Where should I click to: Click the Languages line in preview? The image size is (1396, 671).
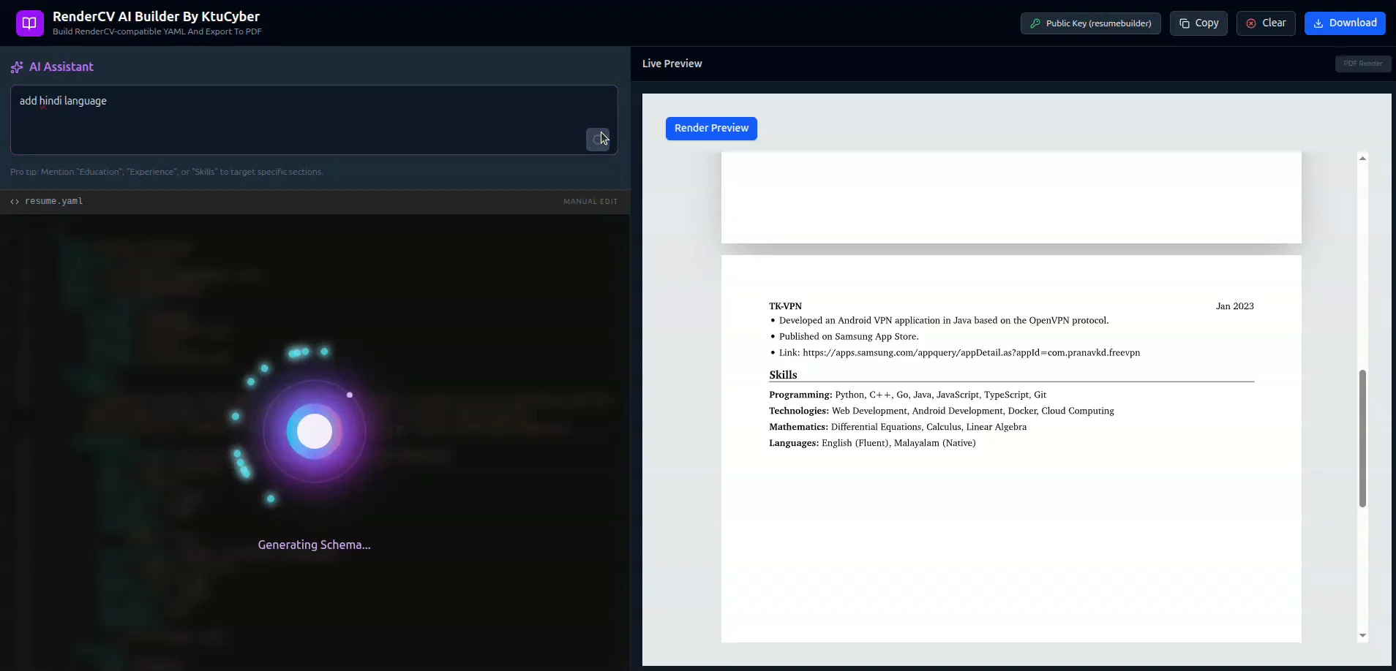[x=872, y=443]
